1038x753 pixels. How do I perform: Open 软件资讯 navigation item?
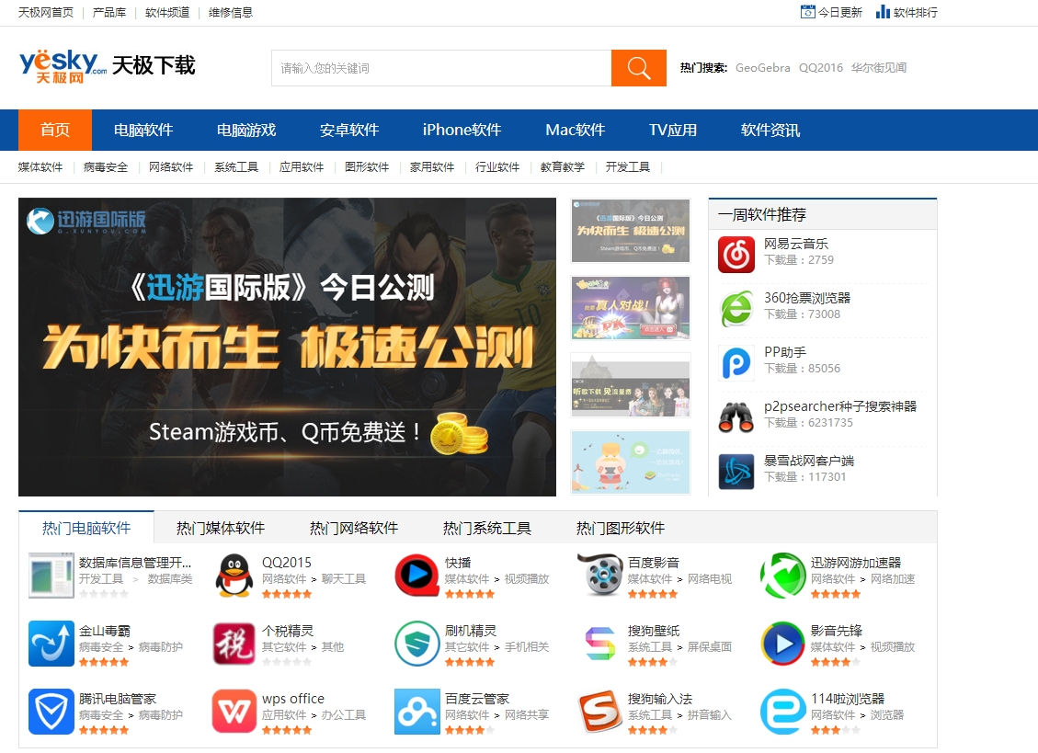[770, 130]
